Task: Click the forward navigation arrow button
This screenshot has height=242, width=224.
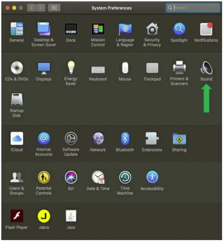Action: 41,8
